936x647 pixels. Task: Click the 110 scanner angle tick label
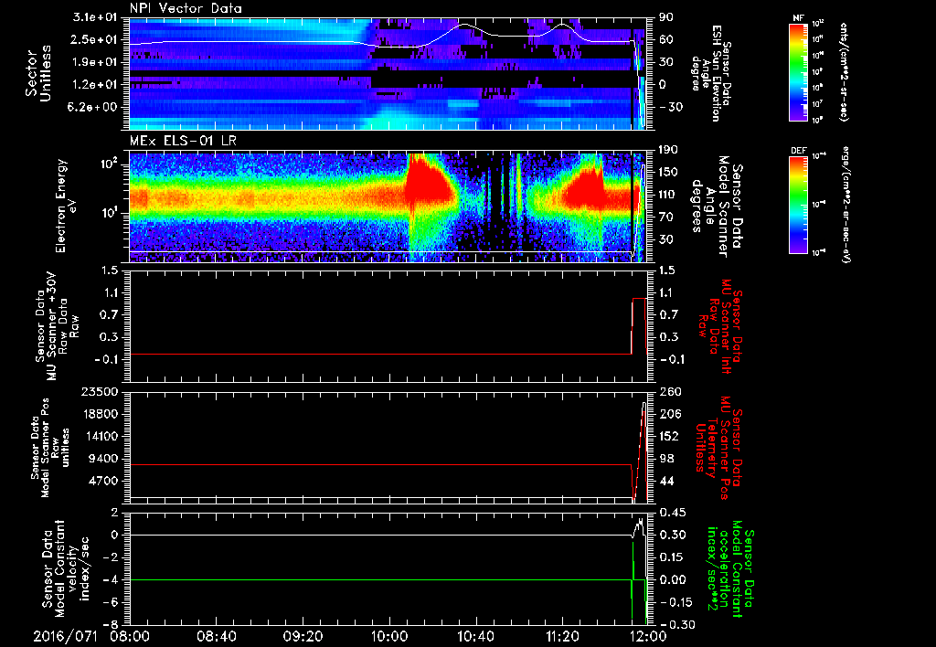coord(668,195)
